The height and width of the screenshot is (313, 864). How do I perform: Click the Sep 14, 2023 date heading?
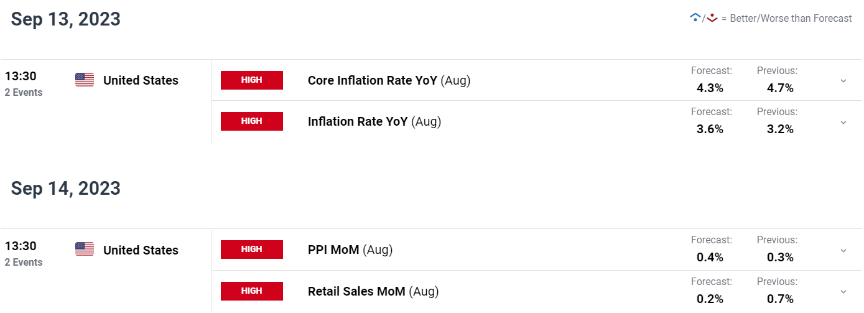[x=66, y=188]
